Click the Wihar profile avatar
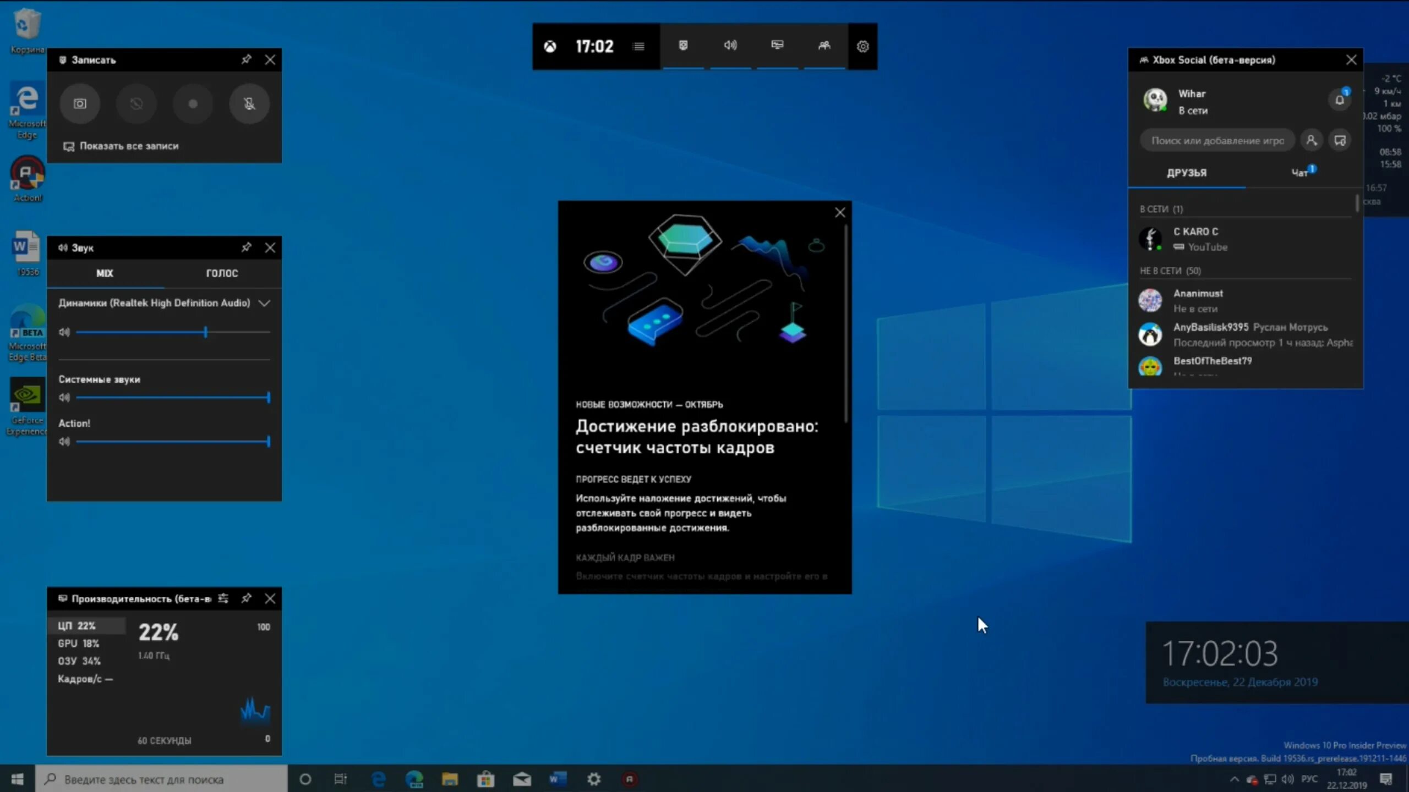This screenshot has height=792, width=1409. [1155, 100]
